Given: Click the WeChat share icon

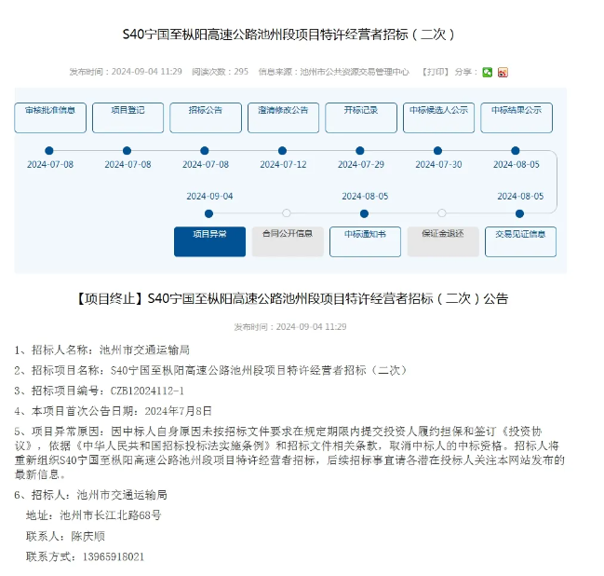Looking at the screenshot, I should pos(487,72).
